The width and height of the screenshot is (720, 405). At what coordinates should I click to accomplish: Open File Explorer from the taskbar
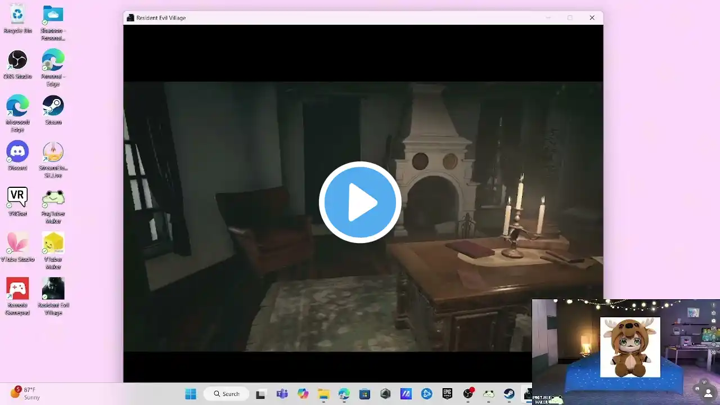(x=323, y=394)
